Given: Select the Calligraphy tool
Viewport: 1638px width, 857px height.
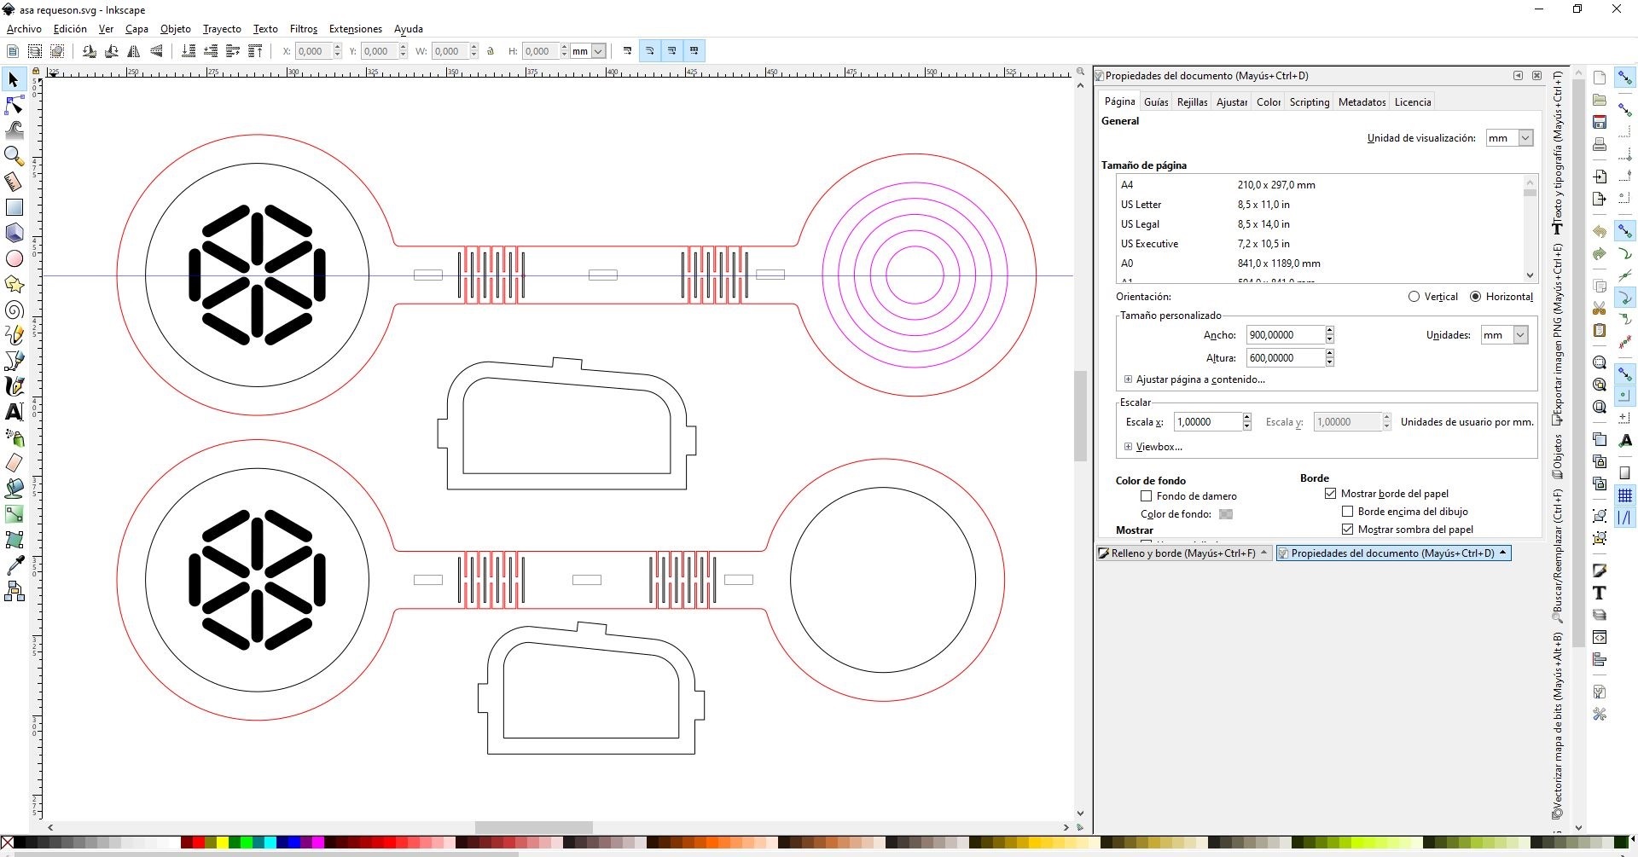Looking at the screenshot, I should click(14, 386).
